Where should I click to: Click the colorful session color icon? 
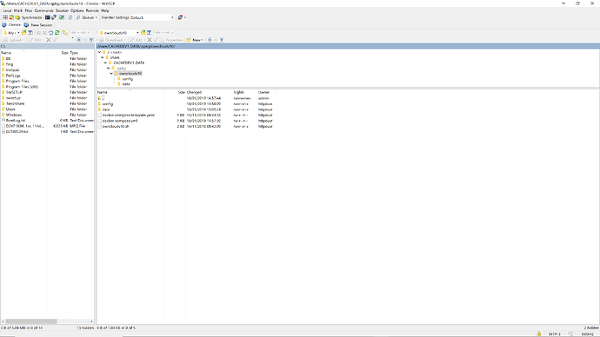tap(180, 17)
